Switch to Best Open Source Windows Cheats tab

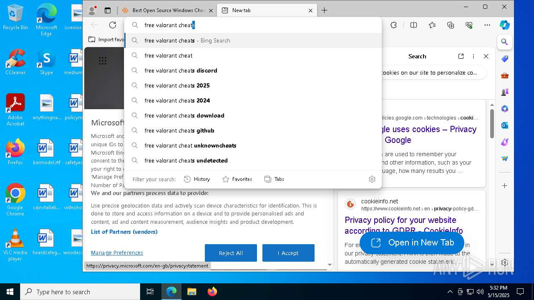coord(167,10)
